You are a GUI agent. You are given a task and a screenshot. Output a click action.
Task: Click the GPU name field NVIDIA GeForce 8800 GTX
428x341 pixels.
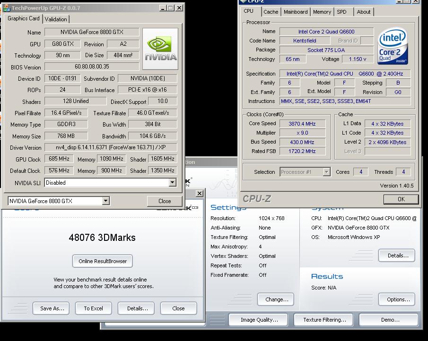point(92,32)
